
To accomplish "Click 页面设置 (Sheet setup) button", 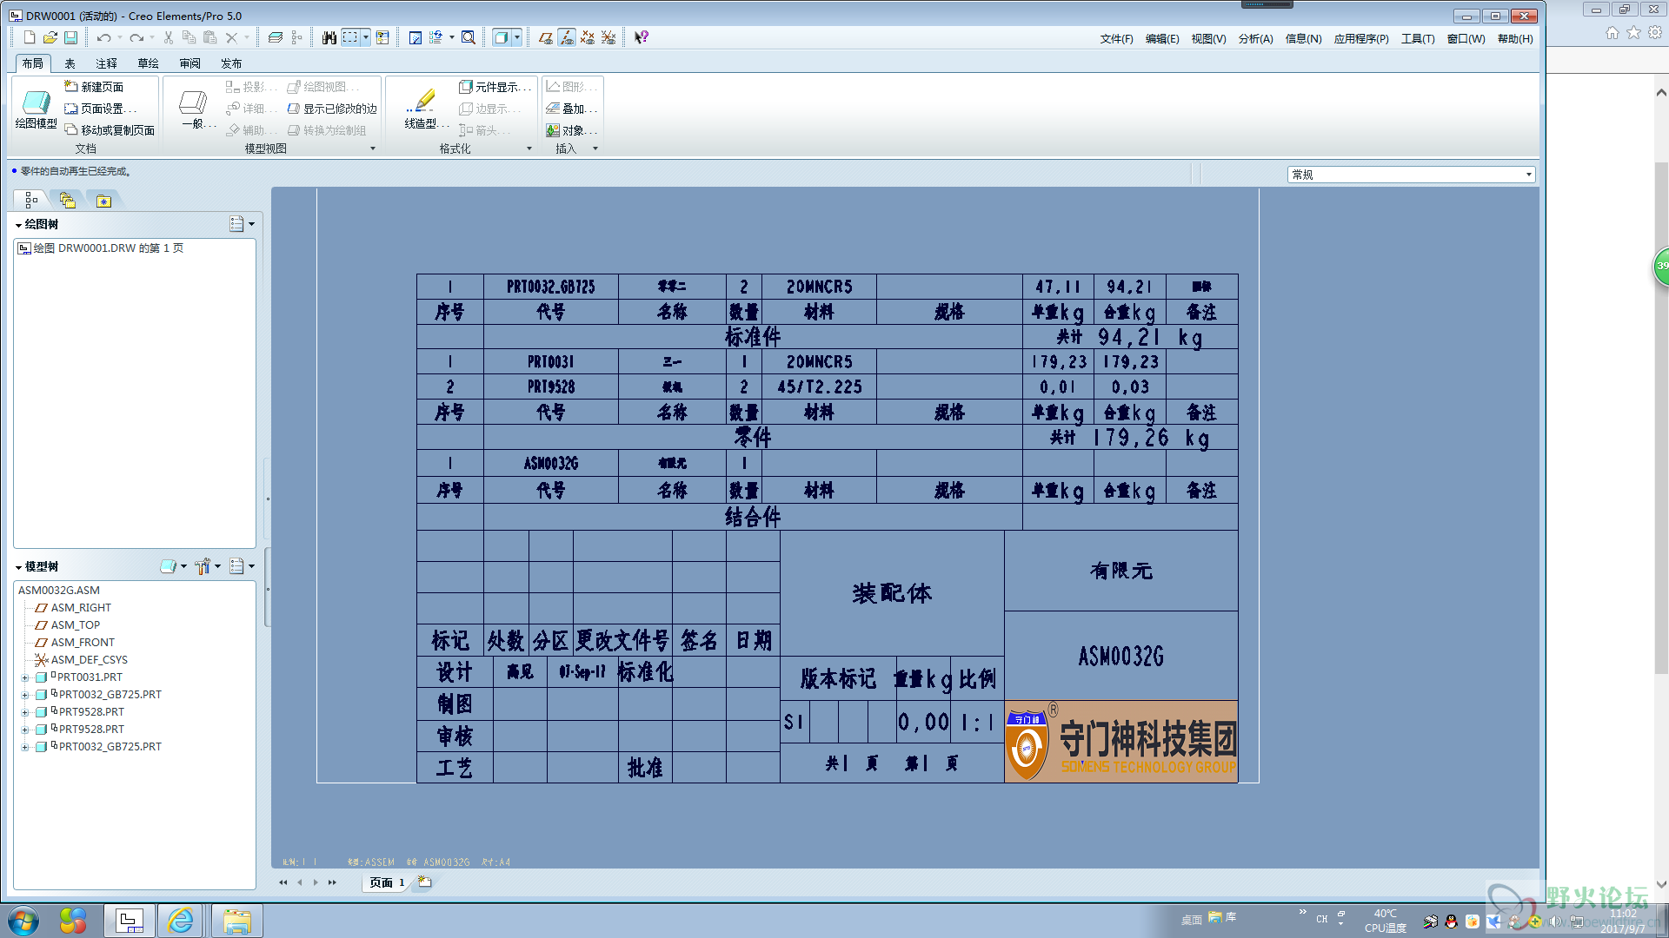I will coord(100,109).
